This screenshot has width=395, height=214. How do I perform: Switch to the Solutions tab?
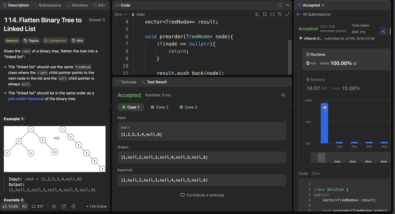(77, 5)
